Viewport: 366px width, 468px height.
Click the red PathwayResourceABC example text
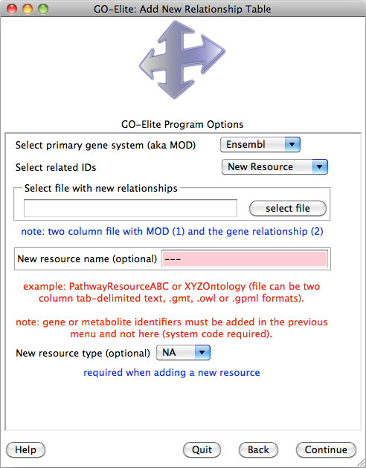[x=172, y=292]
